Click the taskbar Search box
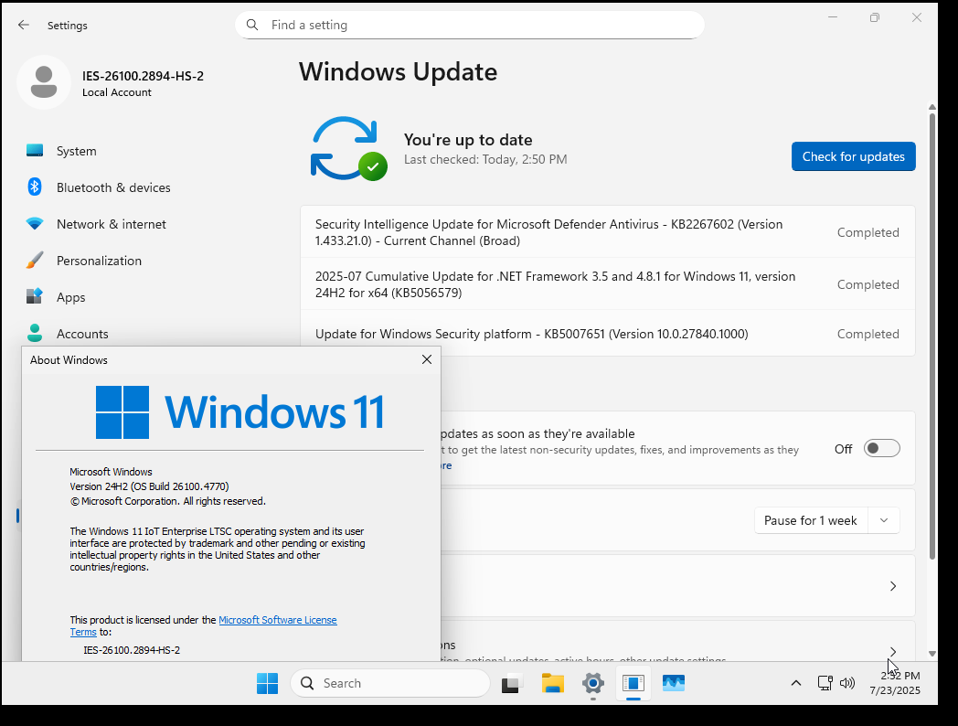The height and width of the screenshot is (726, 958). (x=389, y=683)
